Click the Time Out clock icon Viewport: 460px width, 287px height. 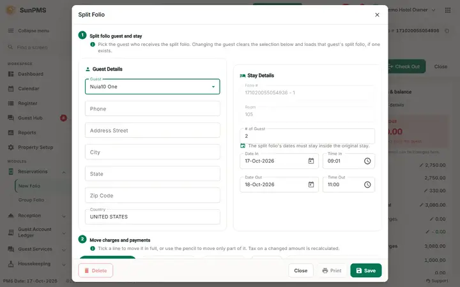point(367,184)
